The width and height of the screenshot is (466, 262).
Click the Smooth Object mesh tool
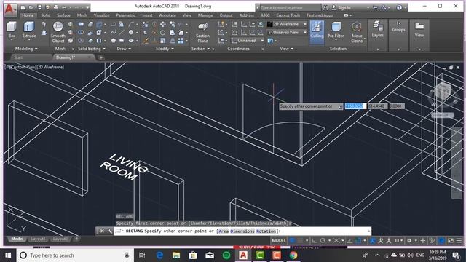[58, 32]
